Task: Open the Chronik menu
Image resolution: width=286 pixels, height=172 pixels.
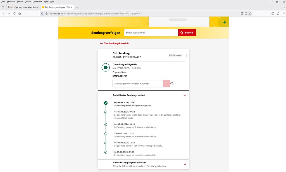Action: [x=28, y=2]
